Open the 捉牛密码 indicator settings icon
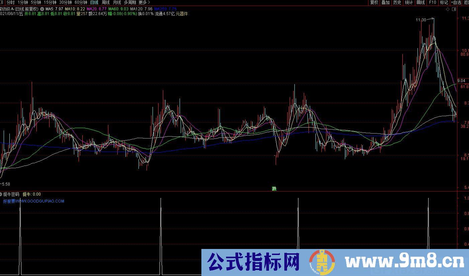The height and width of the screenshot is (276, 469). pos(1,194)
